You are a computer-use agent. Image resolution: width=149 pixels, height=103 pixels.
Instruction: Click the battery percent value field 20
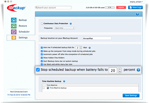pyautogui.click(x=113, y=70)
